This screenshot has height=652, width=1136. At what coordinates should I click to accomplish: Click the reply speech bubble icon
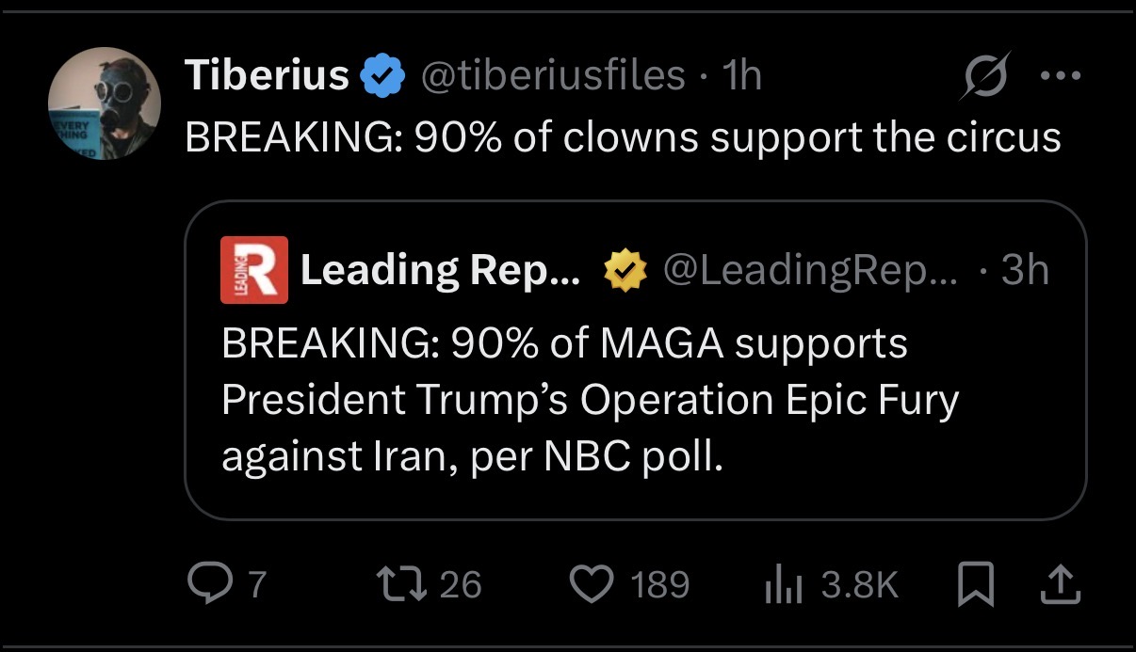tap(203, 584)
